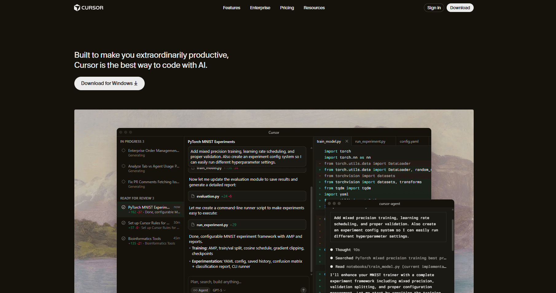Viewport: 556px width, 293px height.
Task: Click cursor-agent window title bar
Action: (x=390, y=204)
